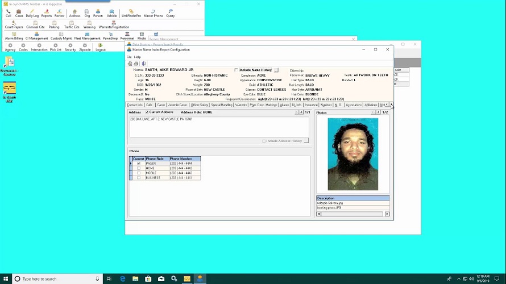Launch the Court Papers module
Image resolution: width=506 pixels, height=284 pixels.
pos(14,24)
